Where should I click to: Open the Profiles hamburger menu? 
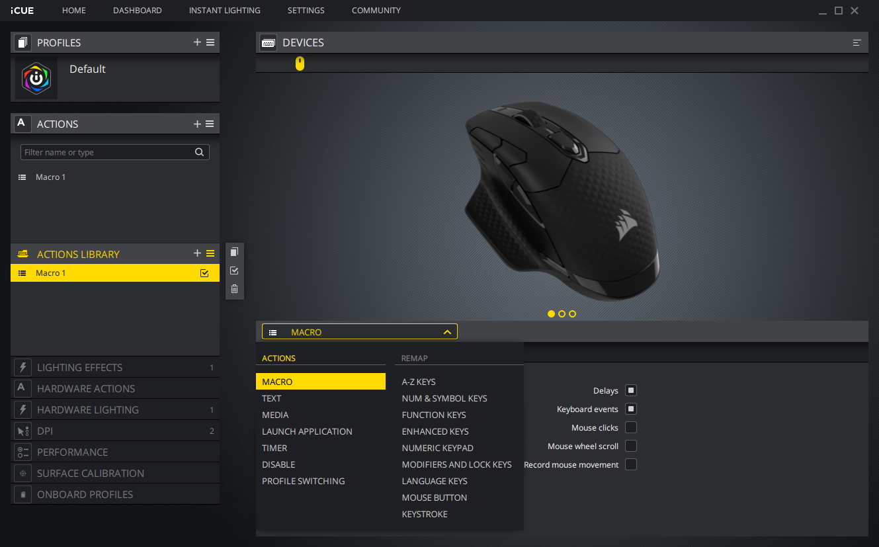(x=210, y=42)
